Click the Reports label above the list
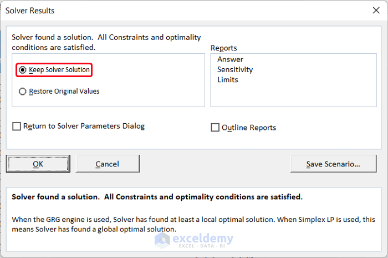This screenshot has height=258, width=388. [x=224, y=48]
